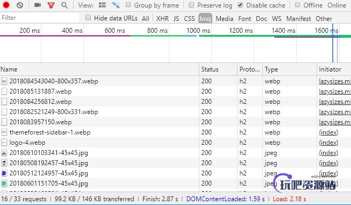Select request 20180512124957-45x45.jpg
The height and width of the screenshot is (205, 351).
pos(48,173)
